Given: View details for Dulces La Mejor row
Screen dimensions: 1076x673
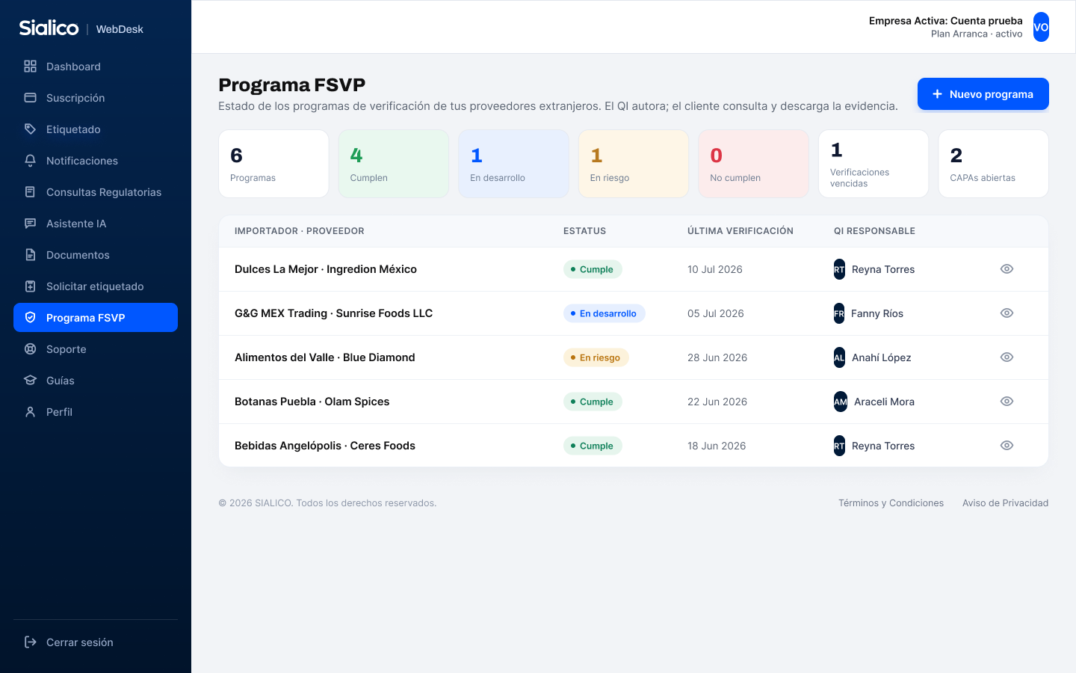Looking at the screenshot, I should click(1007, 269).
